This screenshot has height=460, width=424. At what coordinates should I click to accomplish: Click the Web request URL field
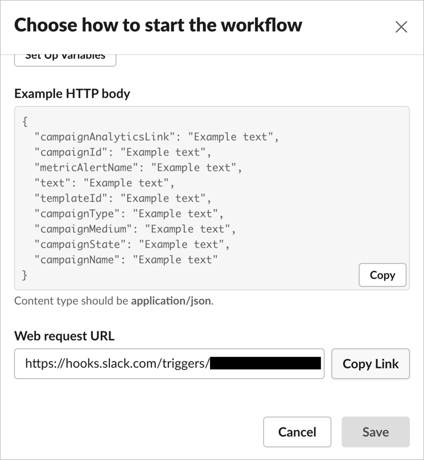(169, 364)
